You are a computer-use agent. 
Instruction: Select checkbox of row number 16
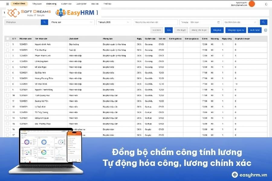pos(8,129)
